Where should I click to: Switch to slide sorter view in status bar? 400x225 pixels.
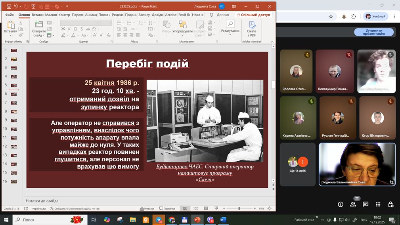(x=196, y=208)
